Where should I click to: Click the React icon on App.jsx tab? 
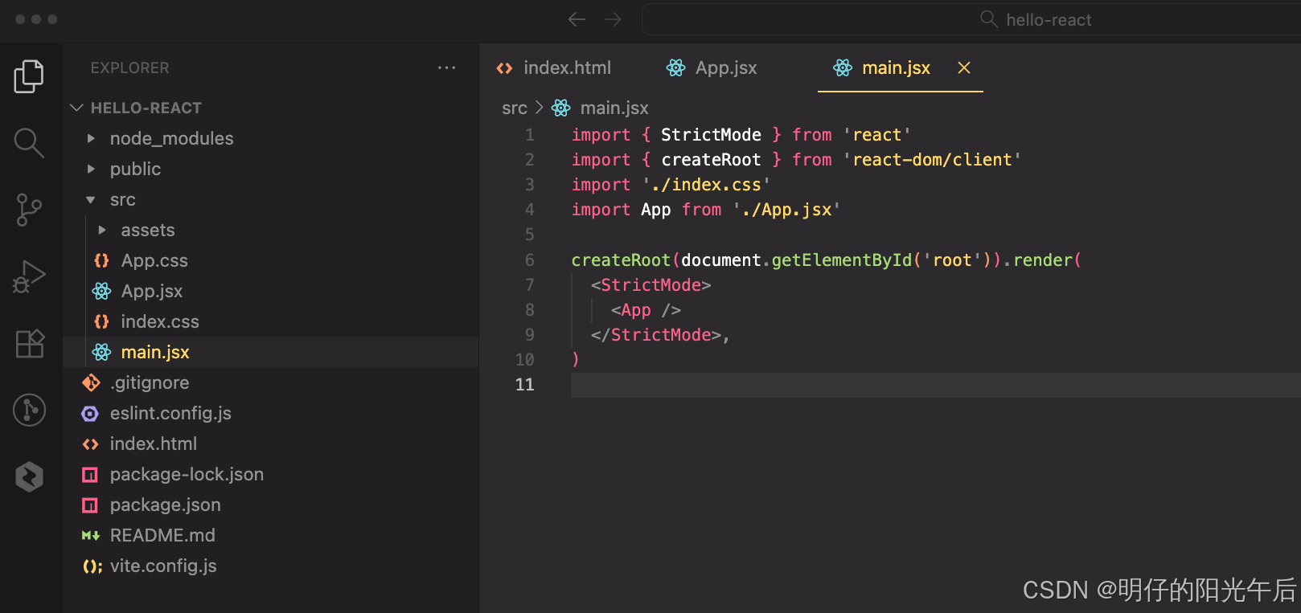(675, 67)
